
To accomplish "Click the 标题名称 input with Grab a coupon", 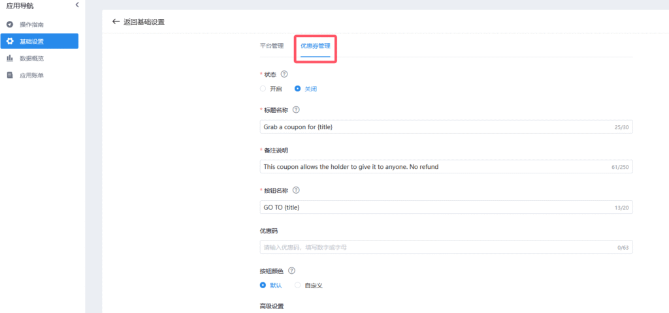I will [446, 127].
